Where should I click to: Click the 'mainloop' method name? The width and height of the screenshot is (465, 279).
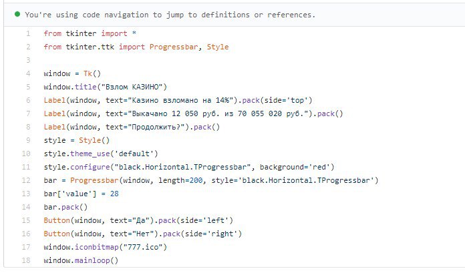click(x=92, y=260)
